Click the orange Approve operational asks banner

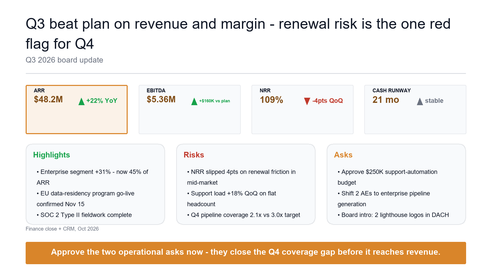(x=246, y=253)
